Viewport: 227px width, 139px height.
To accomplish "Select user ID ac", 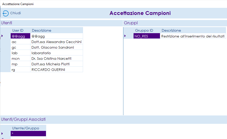I will 20,42.
